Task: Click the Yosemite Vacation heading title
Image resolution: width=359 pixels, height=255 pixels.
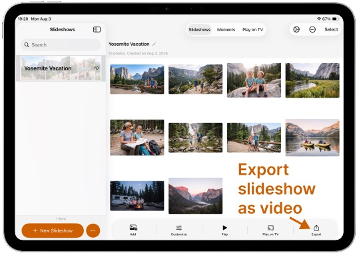Action: click(129, 44)
